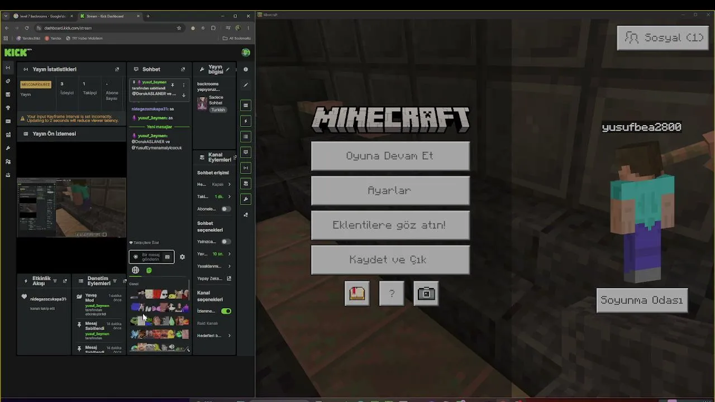Expand the Yasaklanmı... chat option
This screenshot has height=402, width=715.
[x=229, y=266]
